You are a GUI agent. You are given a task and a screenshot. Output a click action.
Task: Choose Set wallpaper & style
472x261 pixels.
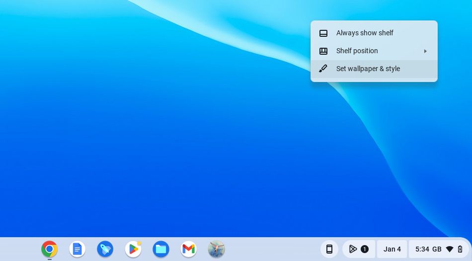tap(368, 69)
